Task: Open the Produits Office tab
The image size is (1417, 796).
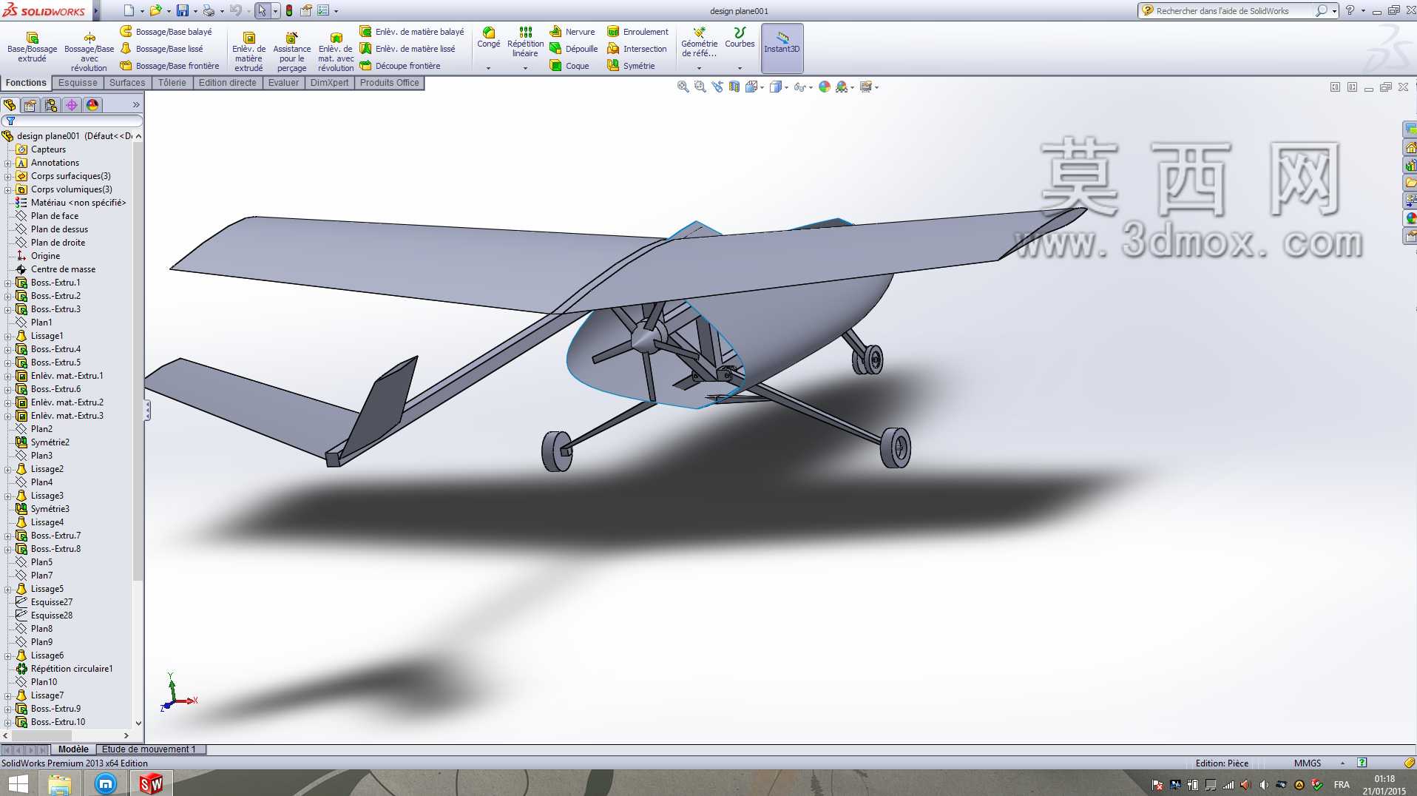Action: [x=390, y=83]
